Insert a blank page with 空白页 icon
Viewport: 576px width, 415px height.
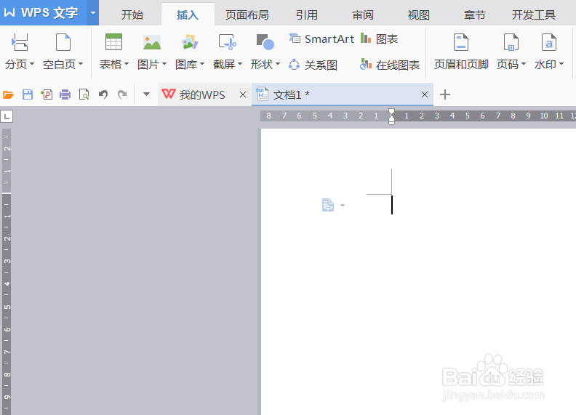tap(63, 42)
